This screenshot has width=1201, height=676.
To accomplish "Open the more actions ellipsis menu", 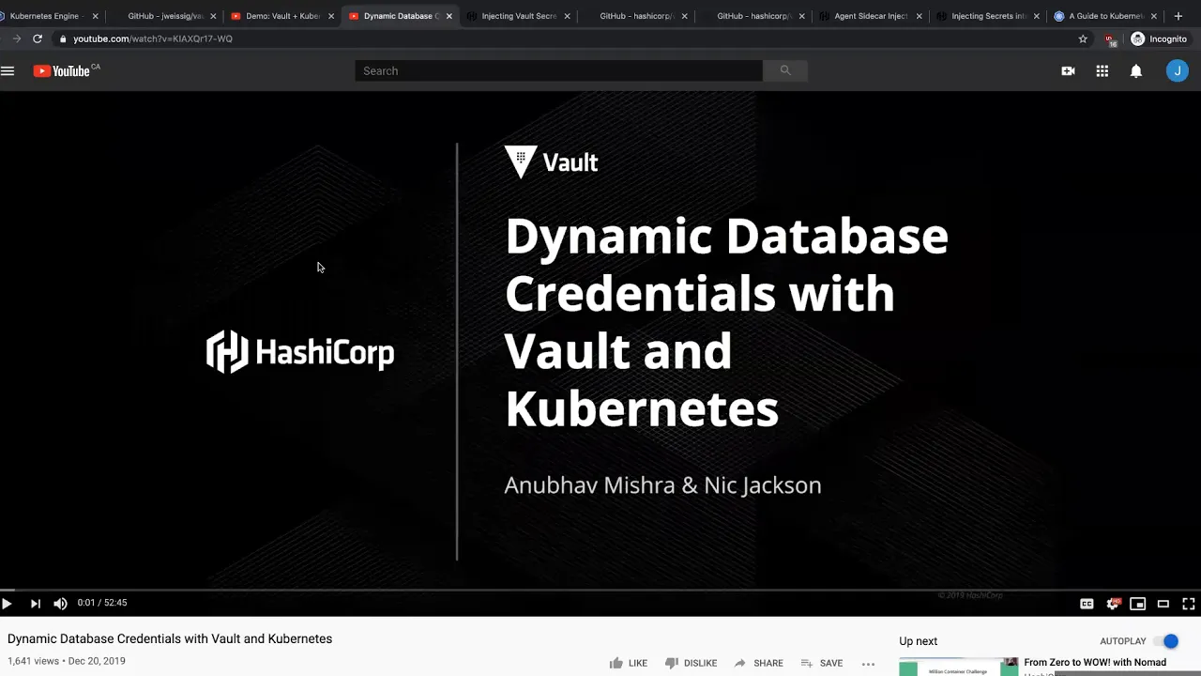I will [868, 664].
